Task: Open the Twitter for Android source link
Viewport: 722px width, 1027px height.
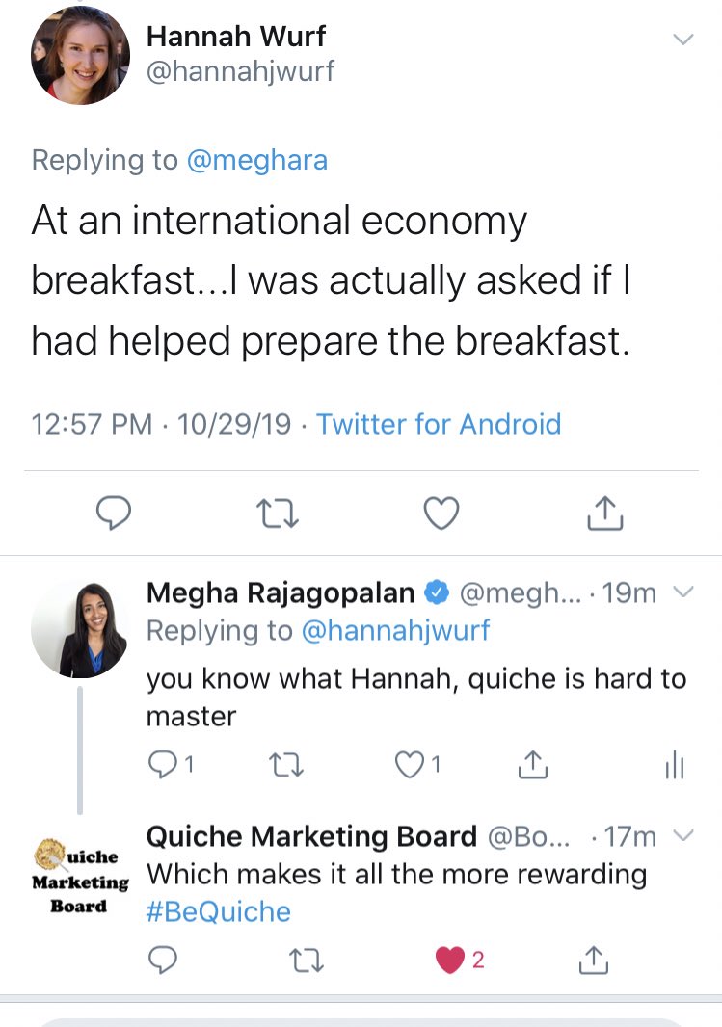Action: coord(439,424)
